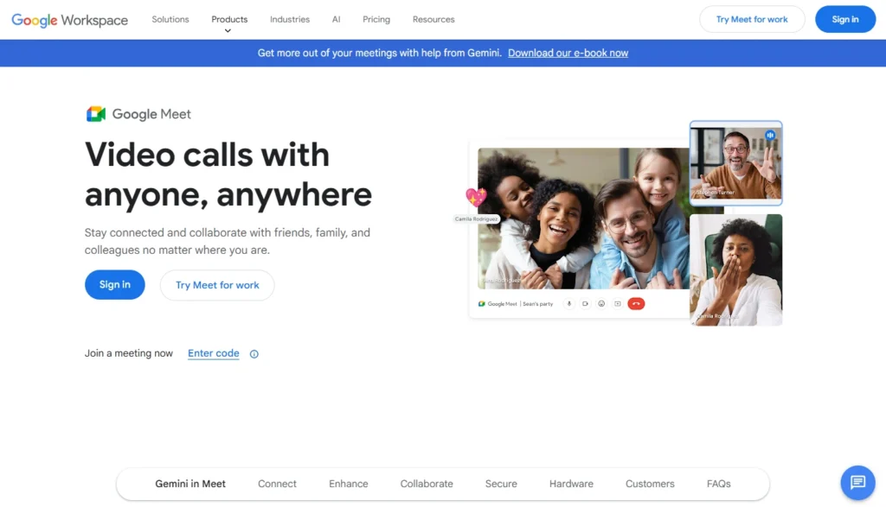Open the Collaborate tab
Screen dimensions: 886x507
(426, 484)
